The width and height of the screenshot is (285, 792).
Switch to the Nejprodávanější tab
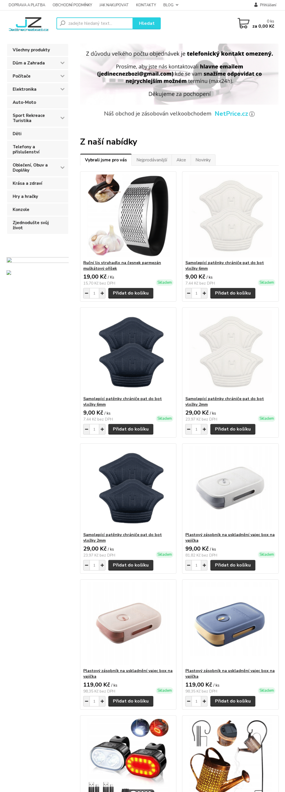tap(152, 160)
